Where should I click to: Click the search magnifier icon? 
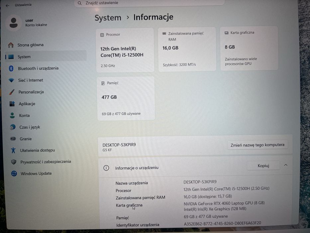80,3
